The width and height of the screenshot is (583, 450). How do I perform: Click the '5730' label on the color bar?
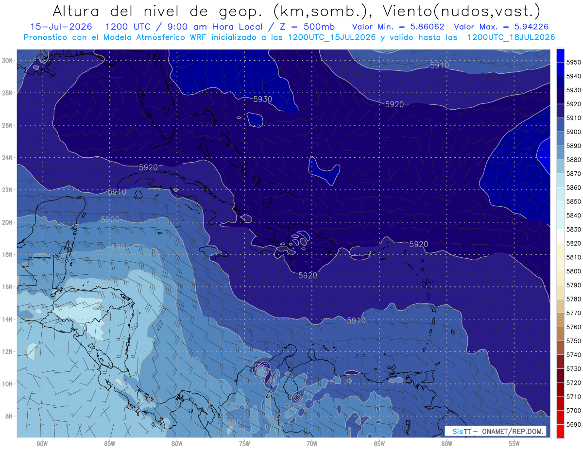(x=574, y=369)
